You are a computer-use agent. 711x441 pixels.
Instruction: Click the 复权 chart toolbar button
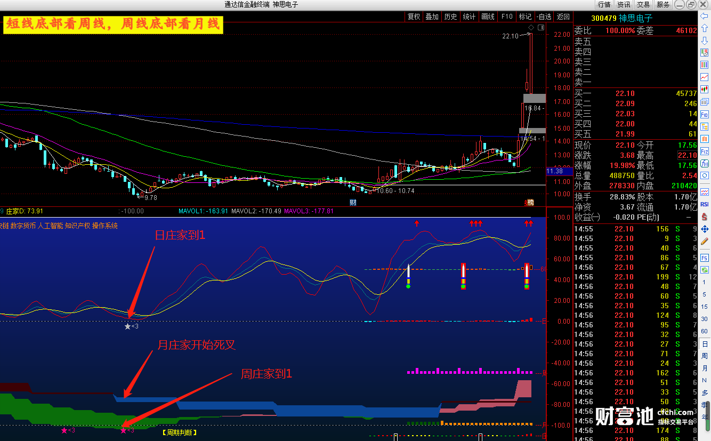(x=414, y=17)
